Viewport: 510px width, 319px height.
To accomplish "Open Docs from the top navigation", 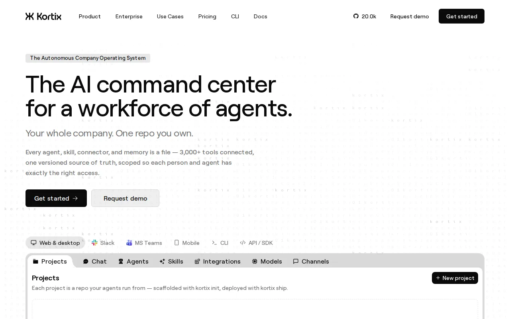I will [x=260, y=16].
